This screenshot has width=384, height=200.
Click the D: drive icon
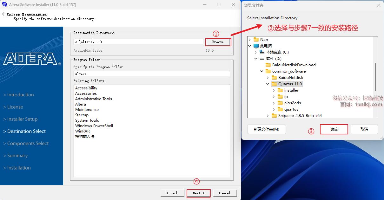pyautogui.click(x=262, y=59)
